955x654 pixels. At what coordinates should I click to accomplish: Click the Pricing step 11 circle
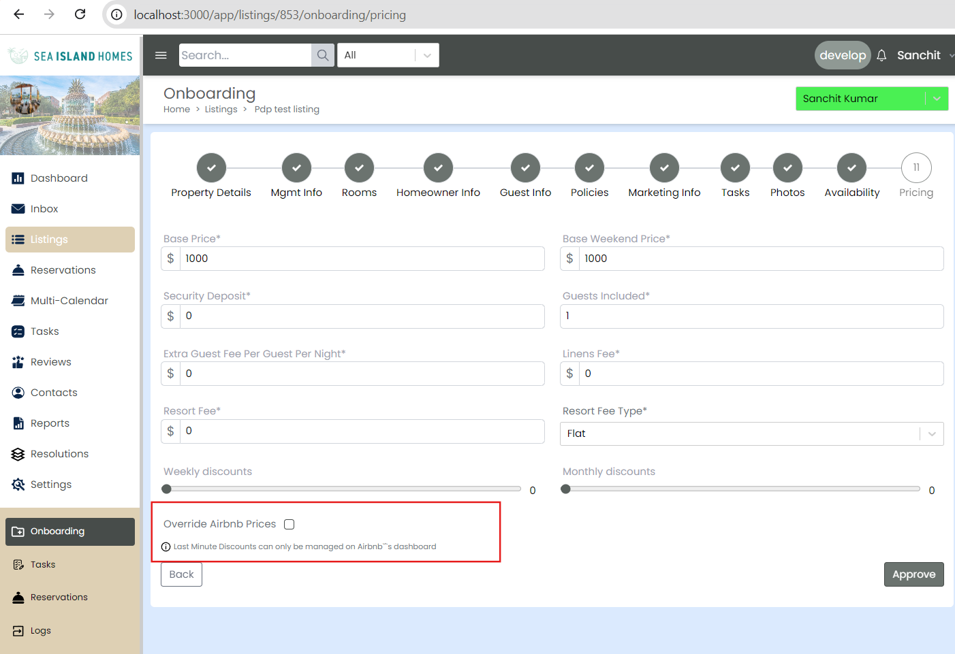tap(916, 167)
